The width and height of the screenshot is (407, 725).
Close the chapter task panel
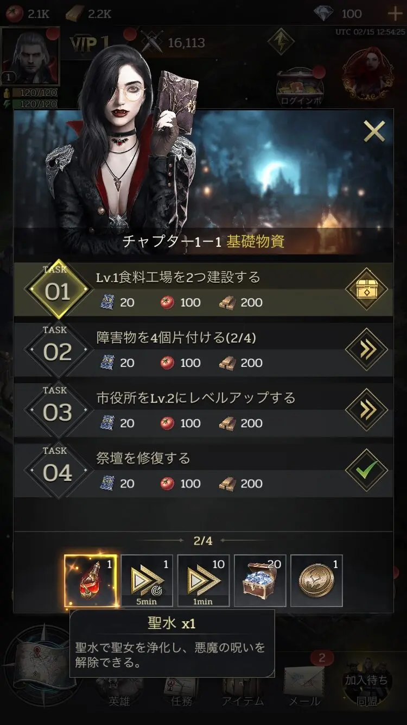pos(374,131)
